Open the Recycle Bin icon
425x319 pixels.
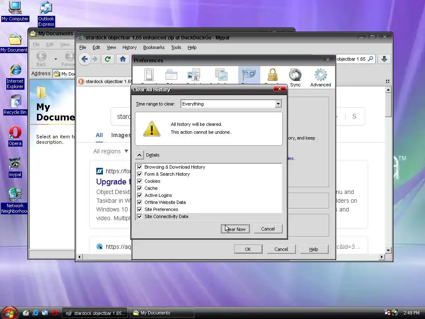[15, 105]
